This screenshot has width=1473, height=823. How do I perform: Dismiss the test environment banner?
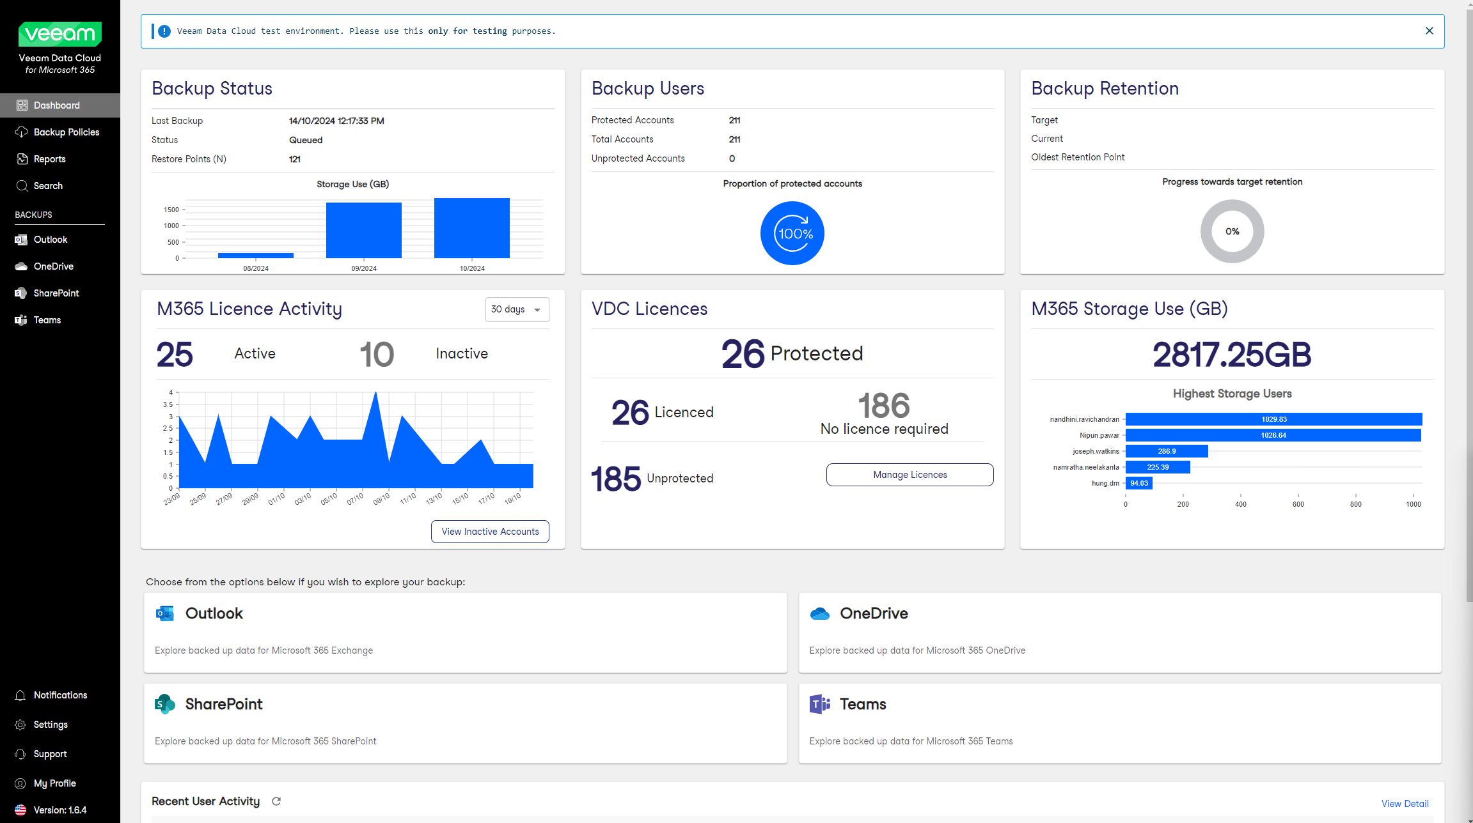coord(1430,31)
